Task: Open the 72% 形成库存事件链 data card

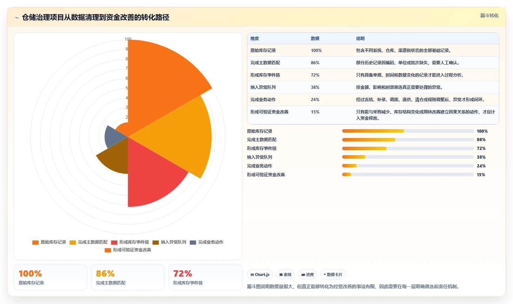Action: point(205,277)
